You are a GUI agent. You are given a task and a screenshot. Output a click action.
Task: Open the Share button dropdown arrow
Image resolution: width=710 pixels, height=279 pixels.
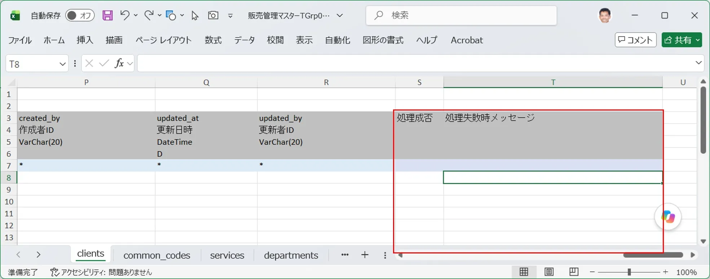[x=698, y=40]
